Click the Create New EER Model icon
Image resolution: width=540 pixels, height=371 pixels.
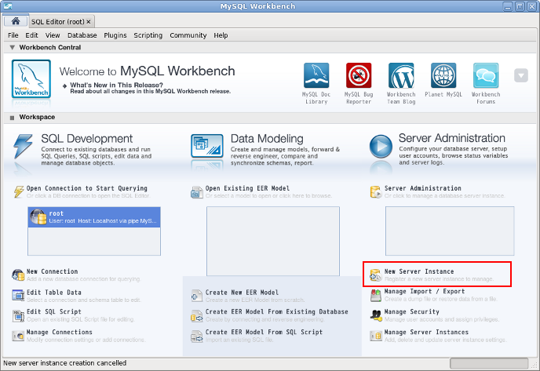coord(197,296)
